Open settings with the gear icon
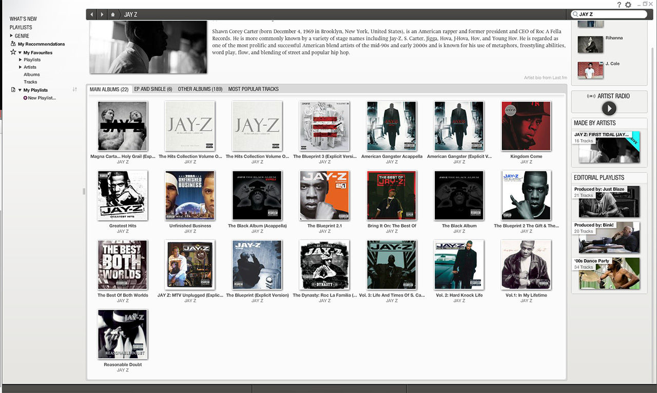Viewport: 657px width, 393px height. (628, 5)
